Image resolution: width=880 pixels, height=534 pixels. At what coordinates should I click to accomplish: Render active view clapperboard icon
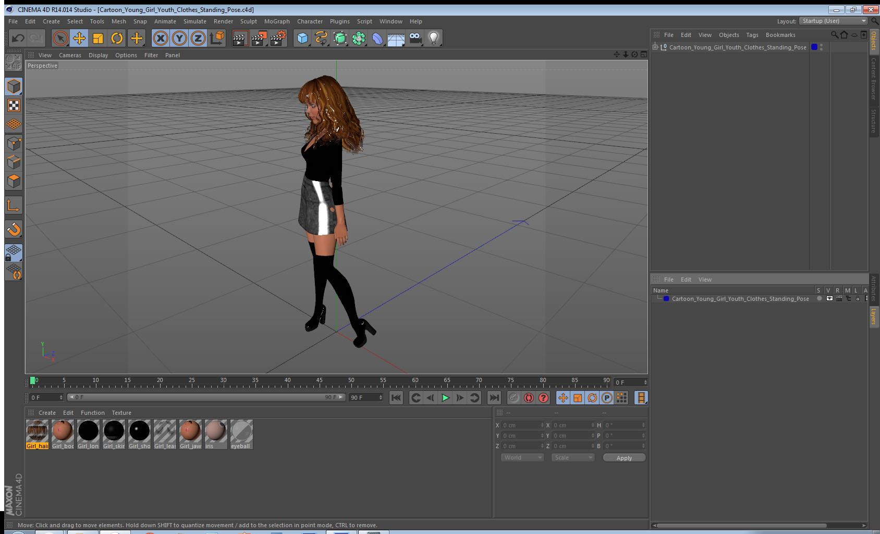(x=240, y=38)
